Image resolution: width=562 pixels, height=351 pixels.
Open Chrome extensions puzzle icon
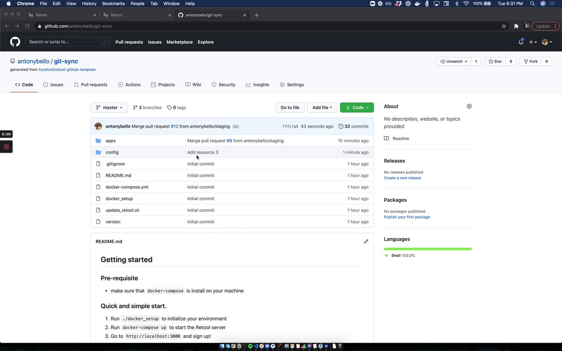click(x=516, y=26)
